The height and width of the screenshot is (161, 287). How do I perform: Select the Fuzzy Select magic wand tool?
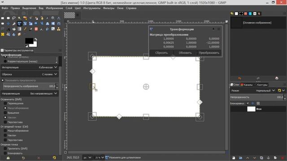(19, 18)
